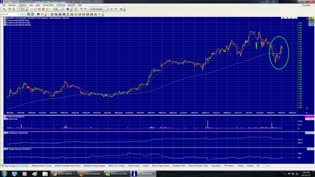Uncheck the Twiggs Money Flow checkbox
This screenshot has height=177, width=315.
pyautogui.click(x=5, y=149)
